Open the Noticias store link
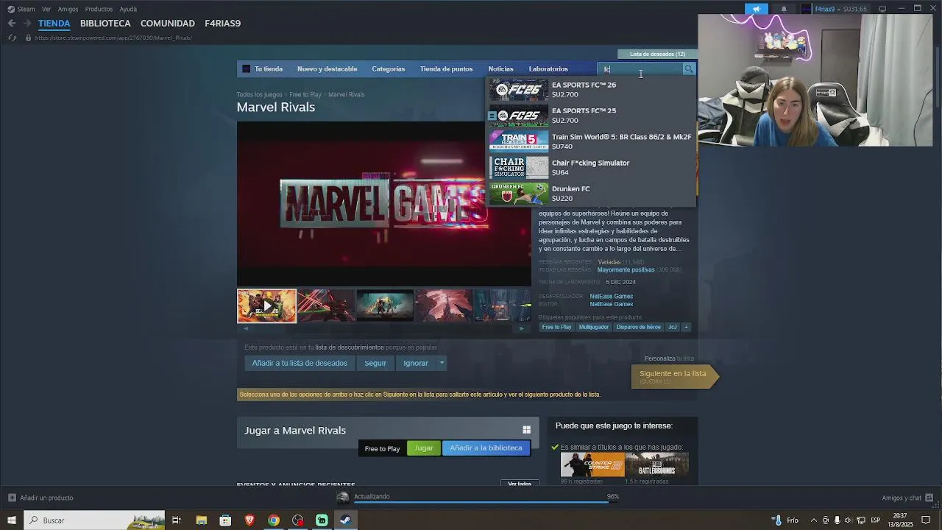Viewport: 942px width, 530px height. pyautogui.click(x=500, y=69)
